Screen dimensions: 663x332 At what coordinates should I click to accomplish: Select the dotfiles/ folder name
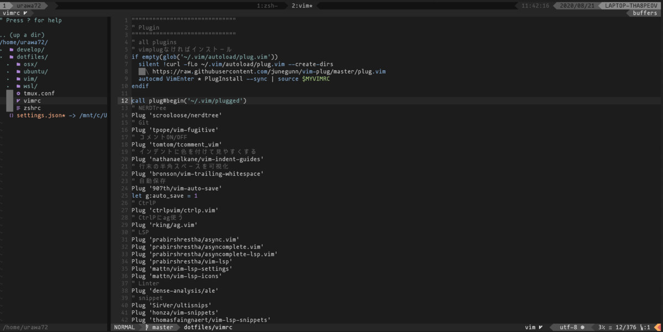[x=32, y=57]
